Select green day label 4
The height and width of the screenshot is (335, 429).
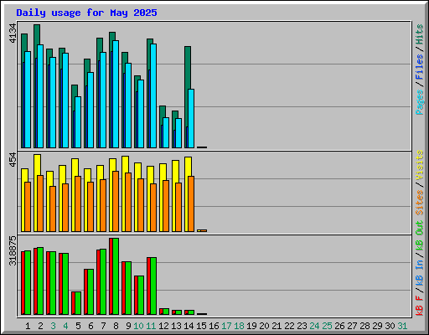click(65, 326)
